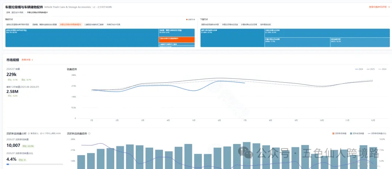Select the first sub-node tab under 下层节点
Viewport: 392px width, 169px height.
click(210, 25)
